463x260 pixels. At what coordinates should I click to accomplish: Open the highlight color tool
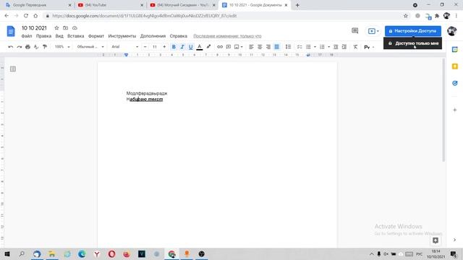click(x=208, y=47)
